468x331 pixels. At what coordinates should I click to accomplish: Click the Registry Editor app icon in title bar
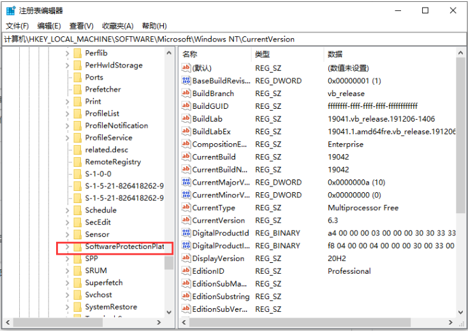[x=11, y=10]
